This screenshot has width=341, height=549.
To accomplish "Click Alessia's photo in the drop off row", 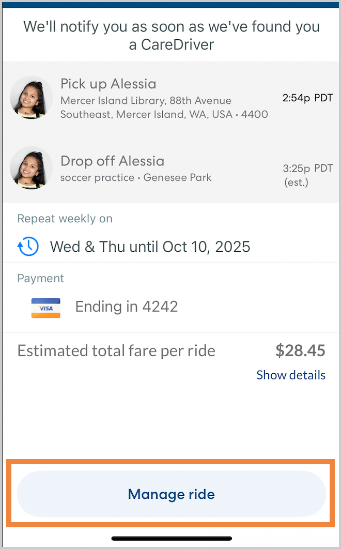I will pos(31,168).
